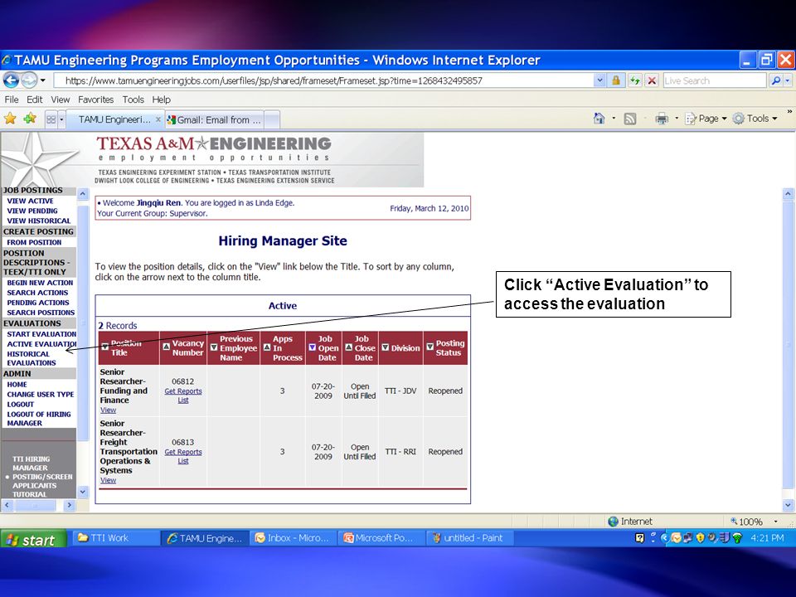Sort by Apps In Process arrow

[266, 347]
